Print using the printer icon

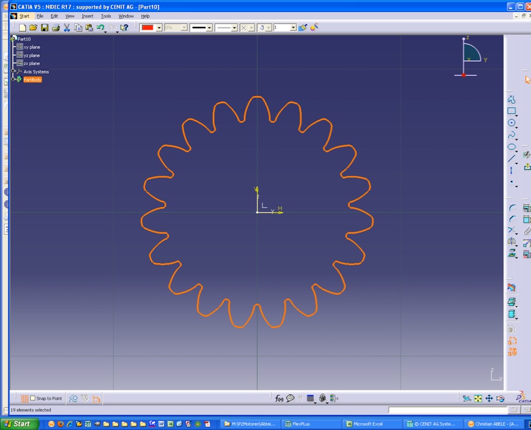pos(56,28)
